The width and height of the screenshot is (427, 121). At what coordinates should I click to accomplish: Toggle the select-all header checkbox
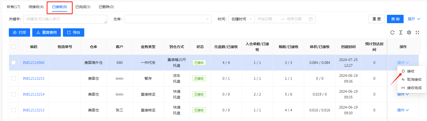pyautogui.click(x=14, y=47)
